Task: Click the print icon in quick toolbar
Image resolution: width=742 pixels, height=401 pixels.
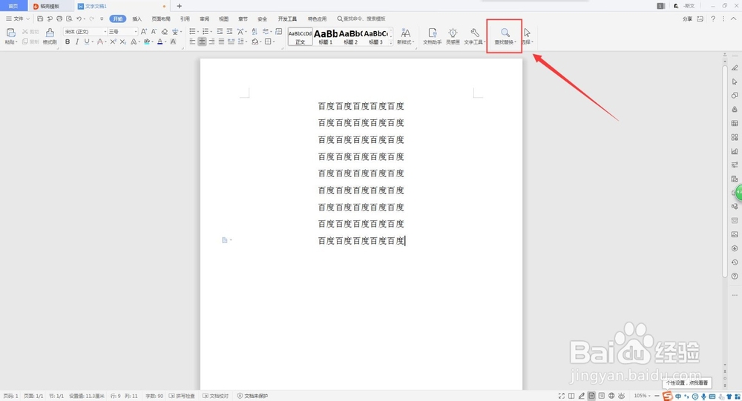Action: [x=59, y=19]
